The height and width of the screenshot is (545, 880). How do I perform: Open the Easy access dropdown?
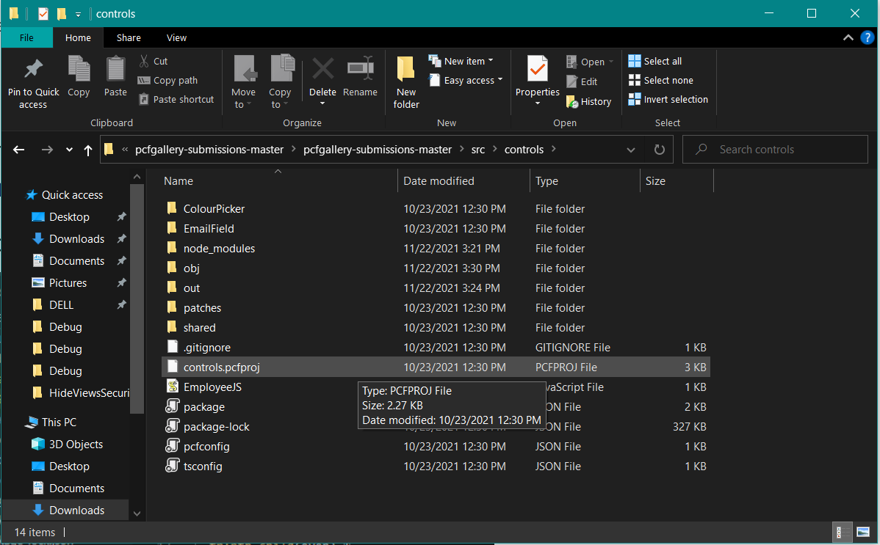point(474,81)
